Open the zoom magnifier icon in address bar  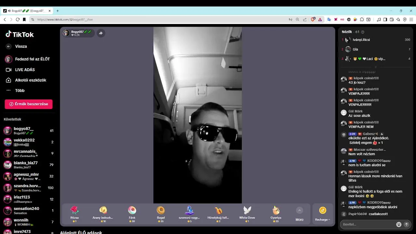tap(297, 19)
